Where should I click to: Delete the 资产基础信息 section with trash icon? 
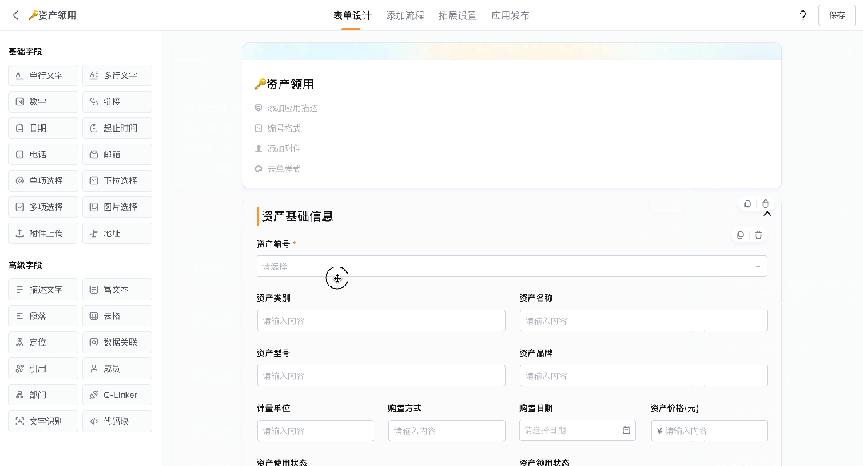(x=766, y=204)
